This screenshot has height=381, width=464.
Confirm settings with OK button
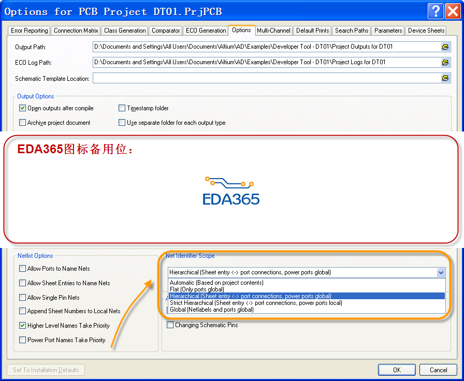pyautogui.click(x=397, y=370)
